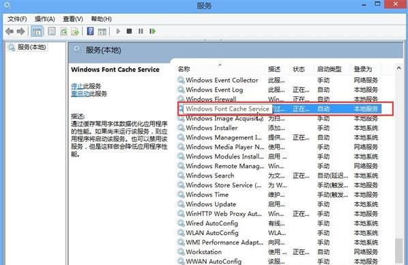
Task: Click the vertical scrollbar thumb of services list
Action: point(398,251)
